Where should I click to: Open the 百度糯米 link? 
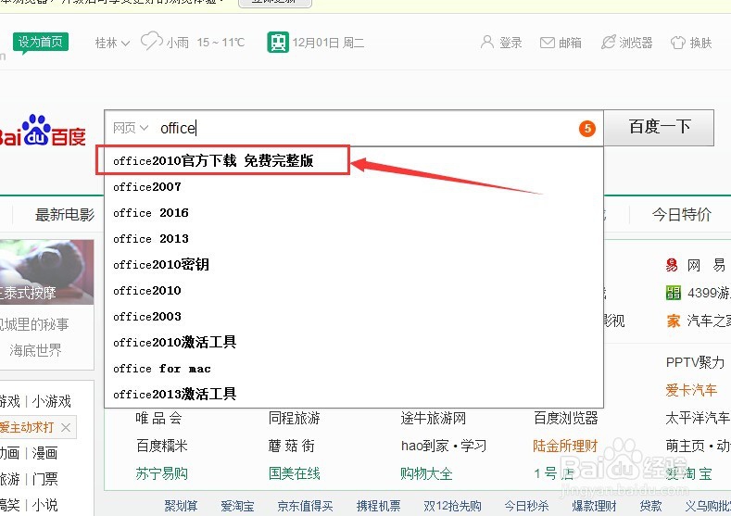pyautogui.click(x=162, y=446)
